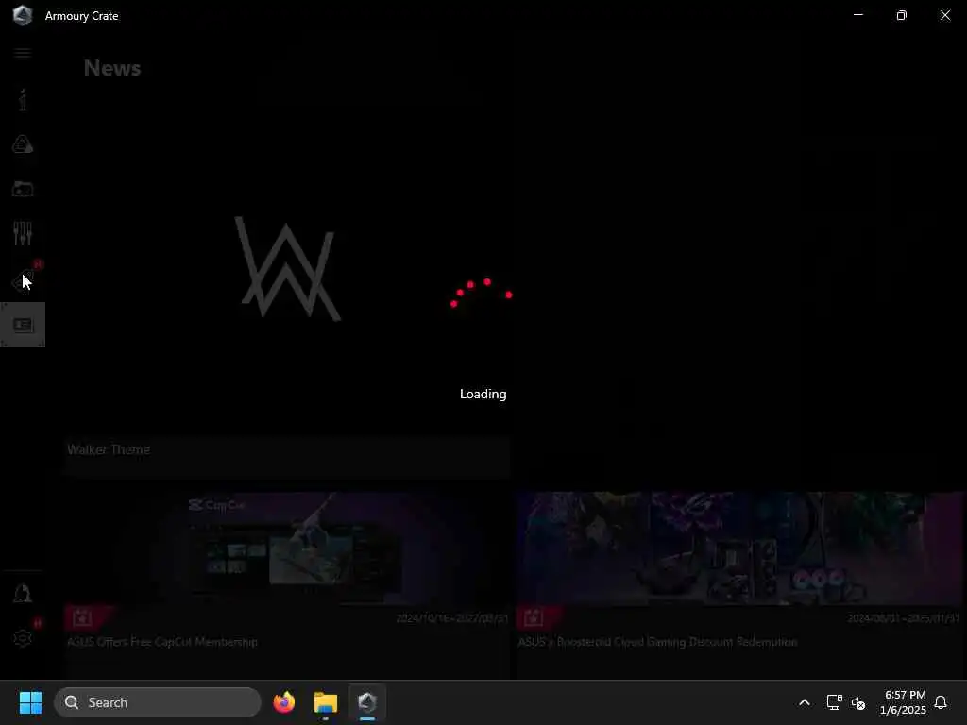Open the clock showing 6:57 PM
The image size is (967, 725).
click(x=904, y=702)
